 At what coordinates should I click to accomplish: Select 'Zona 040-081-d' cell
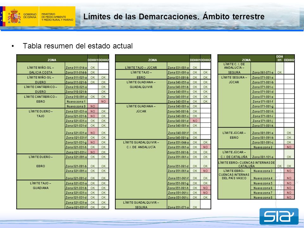click(x=178, y=121)
